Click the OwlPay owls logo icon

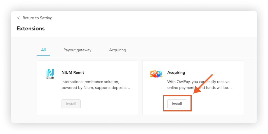156,74
